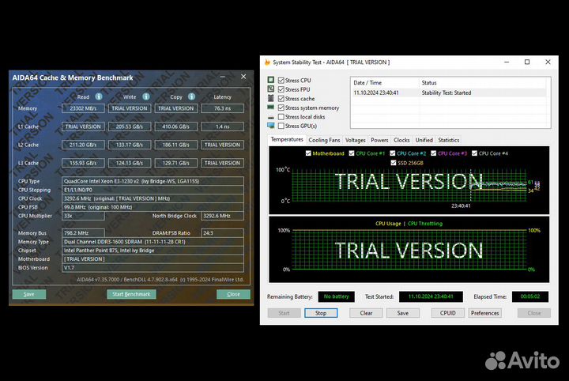Open the Voltages tab

356,140
